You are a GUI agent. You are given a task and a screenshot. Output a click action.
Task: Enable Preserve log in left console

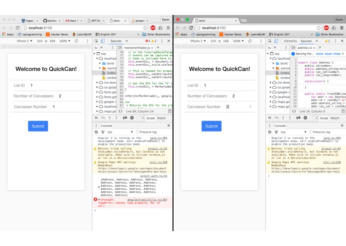coord(137,132)
